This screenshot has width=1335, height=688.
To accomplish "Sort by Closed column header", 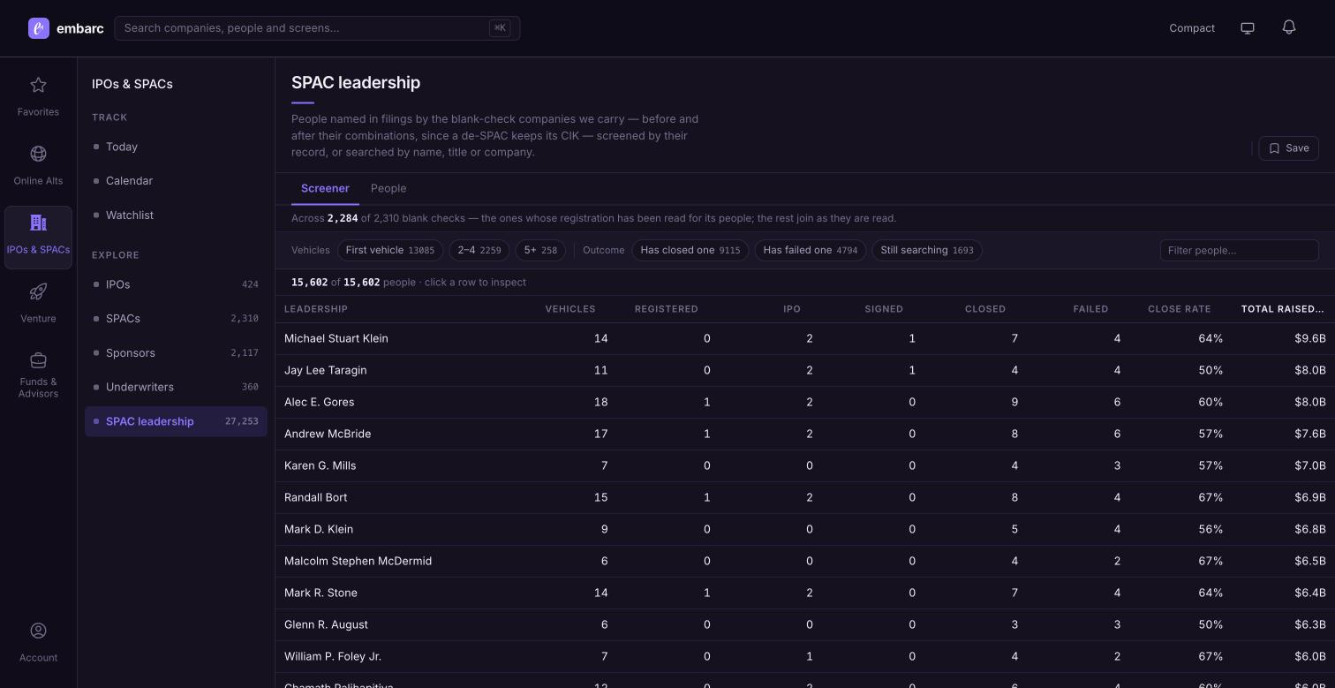I will click(985, 309).
